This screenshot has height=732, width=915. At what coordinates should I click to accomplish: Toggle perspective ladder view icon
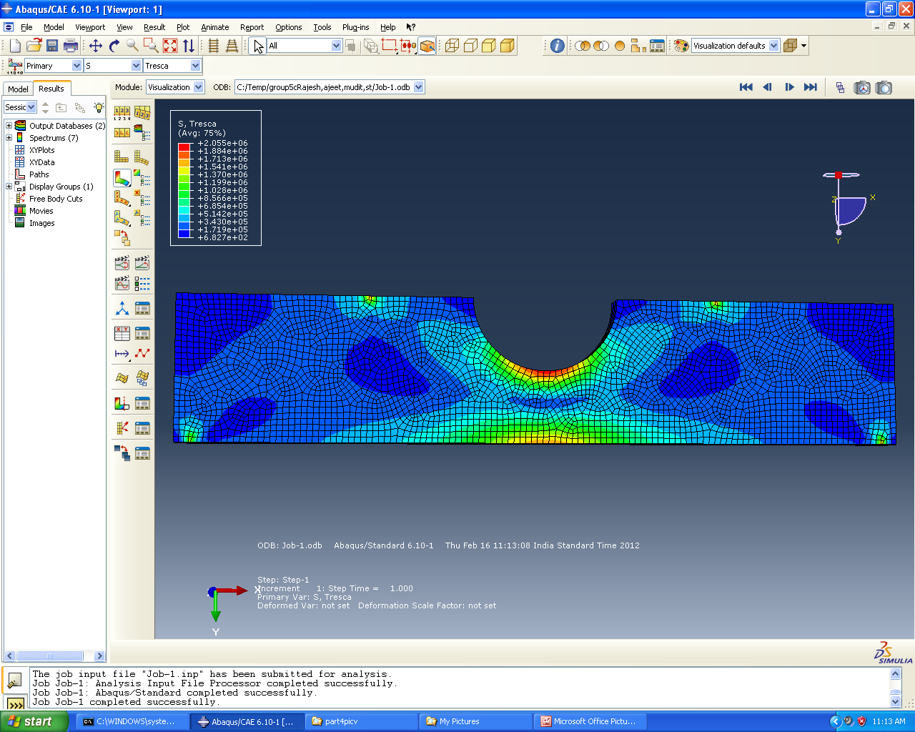232,46
